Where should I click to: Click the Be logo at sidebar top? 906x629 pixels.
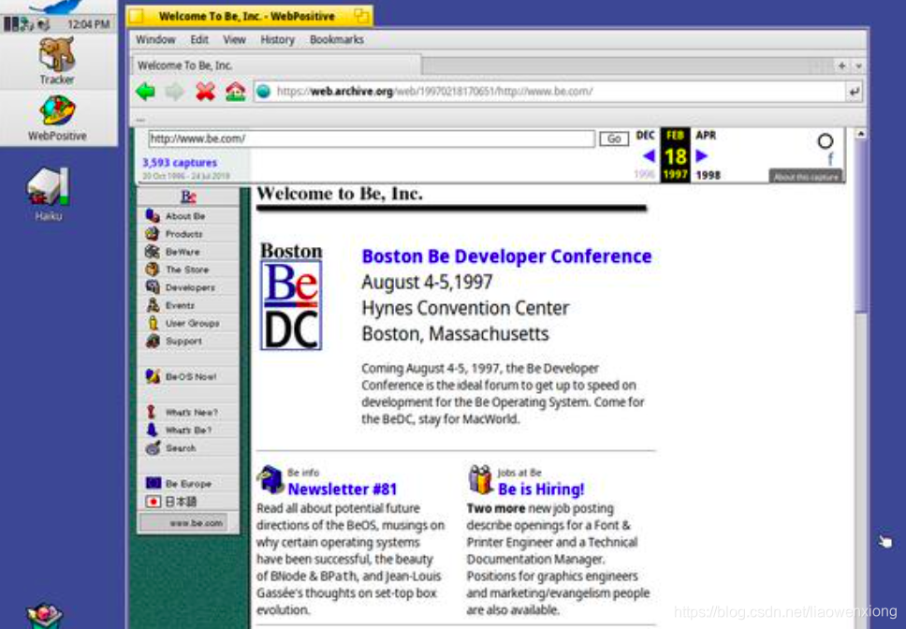click(188, 197)
